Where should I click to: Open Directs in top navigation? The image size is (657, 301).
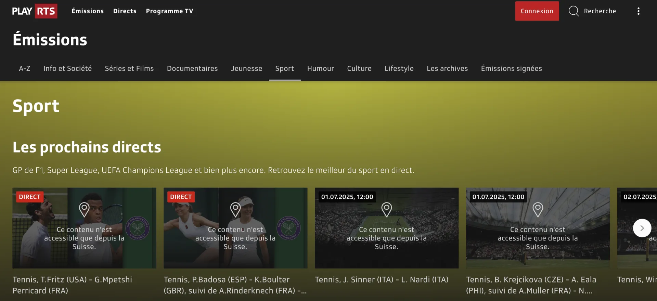pyautogui.click(x=125, y=11)
